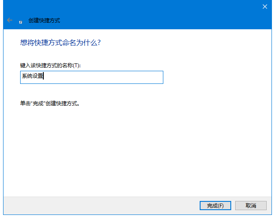Click the heading 想将快捷方式命名为什么?
275x218 pixels.
tap(61, 43)
